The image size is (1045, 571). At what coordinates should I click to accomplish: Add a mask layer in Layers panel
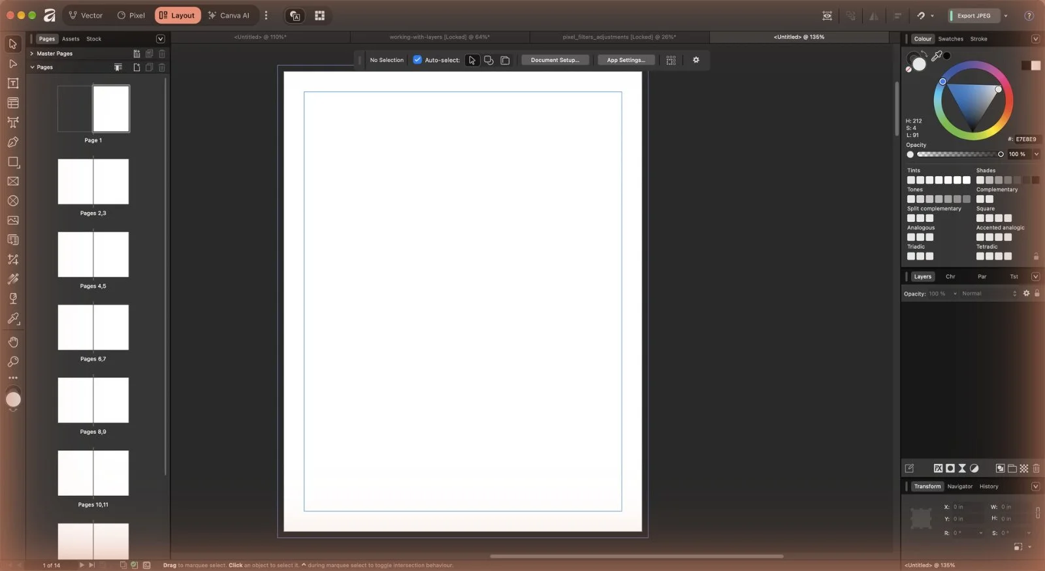(950, 468)
